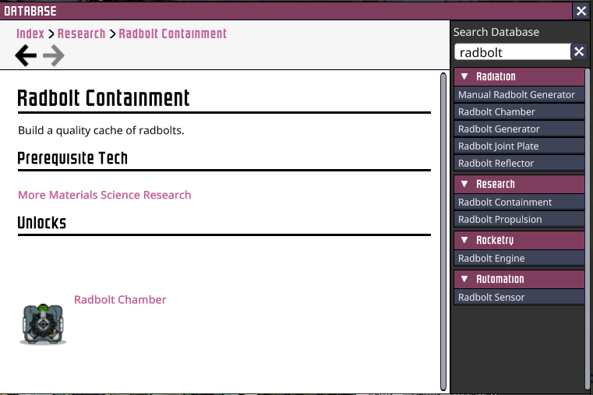Screen dimensions: 593x395
Task: Open the Radbolt Chamber unlock link
Action: point(120,300)
